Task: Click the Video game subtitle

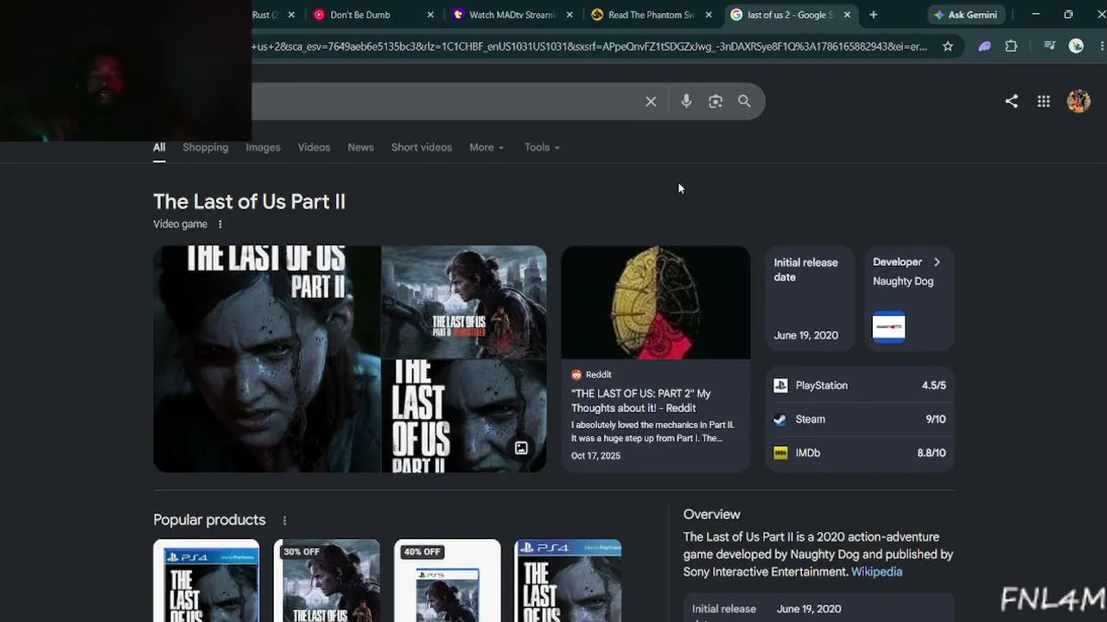Action: tap(181, 225)
